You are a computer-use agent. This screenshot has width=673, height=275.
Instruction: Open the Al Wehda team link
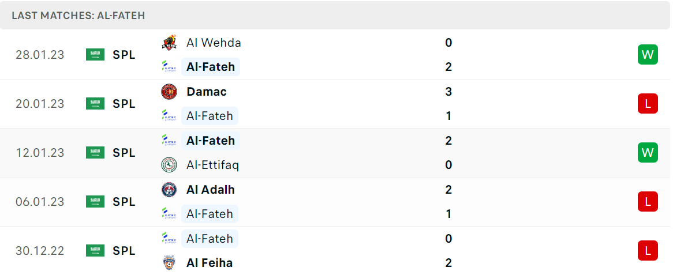pos(214,43)
